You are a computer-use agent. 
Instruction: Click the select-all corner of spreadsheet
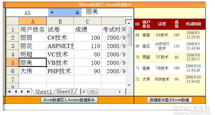tap(12, 21)
